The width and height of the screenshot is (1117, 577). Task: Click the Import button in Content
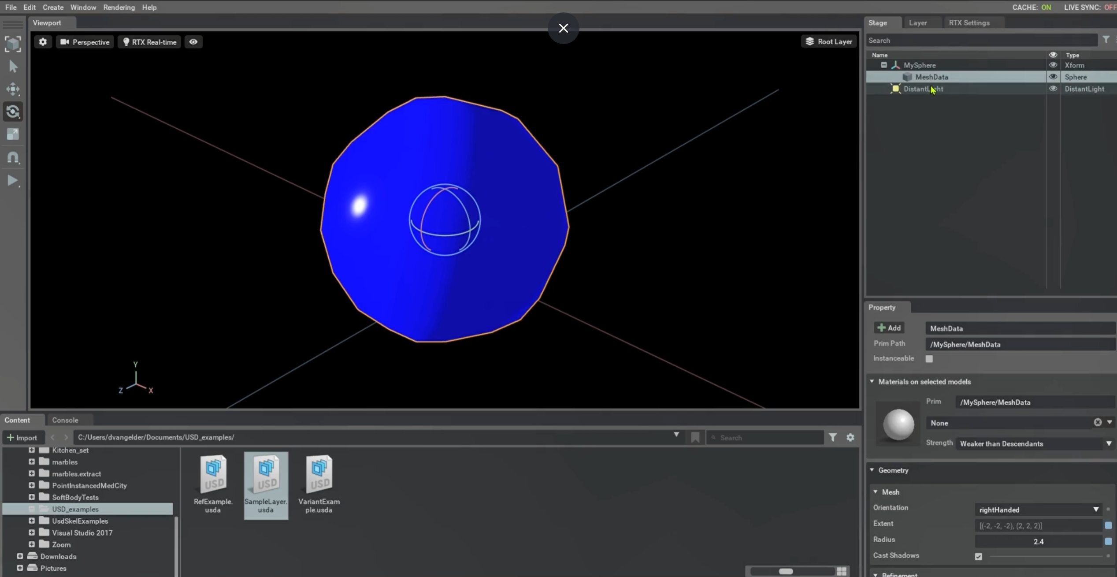tap(22, 437)
